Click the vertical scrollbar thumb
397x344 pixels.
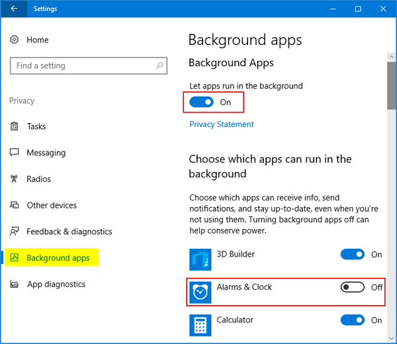tap(391, 86)
